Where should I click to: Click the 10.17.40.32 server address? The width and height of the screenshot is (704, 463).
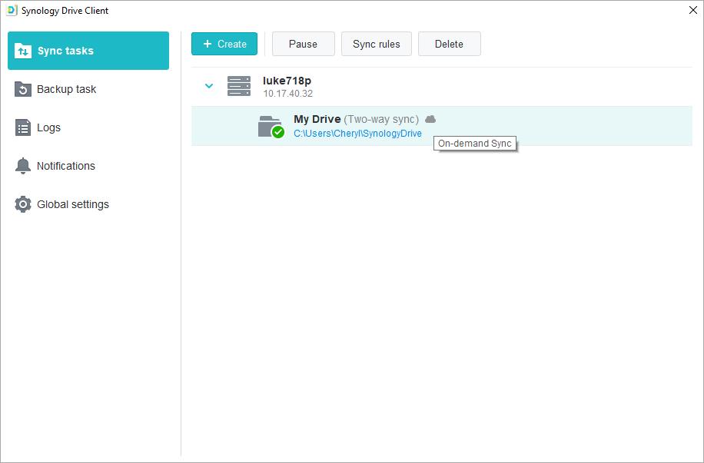tap(287, 94)
